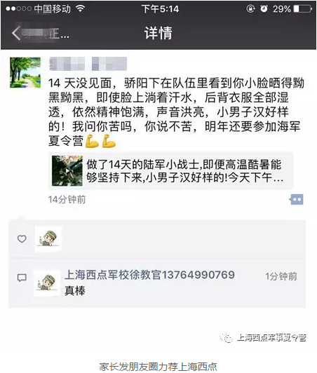Tap the alarm clock status icon
Image resolution: width=317 pixels, height=373 pixels.
264,9
